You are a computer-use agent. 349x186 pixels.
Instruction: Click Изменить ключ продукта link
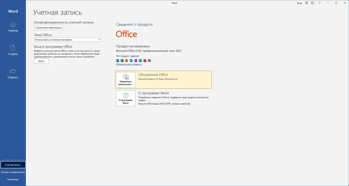(129, 64)
